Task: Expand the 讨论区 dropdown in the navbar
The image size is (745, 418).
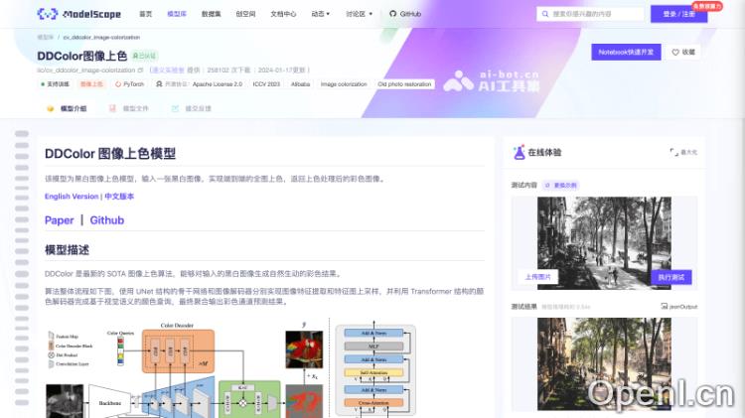Action: click(359, 14)
